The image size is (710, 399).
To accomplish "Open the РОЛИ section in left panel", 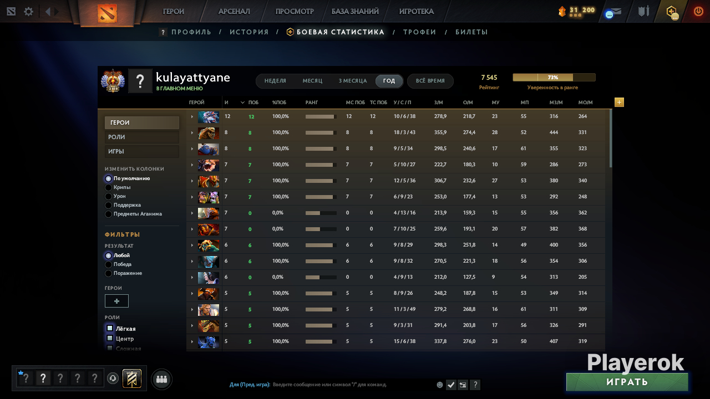I will (x=142, y=137).
